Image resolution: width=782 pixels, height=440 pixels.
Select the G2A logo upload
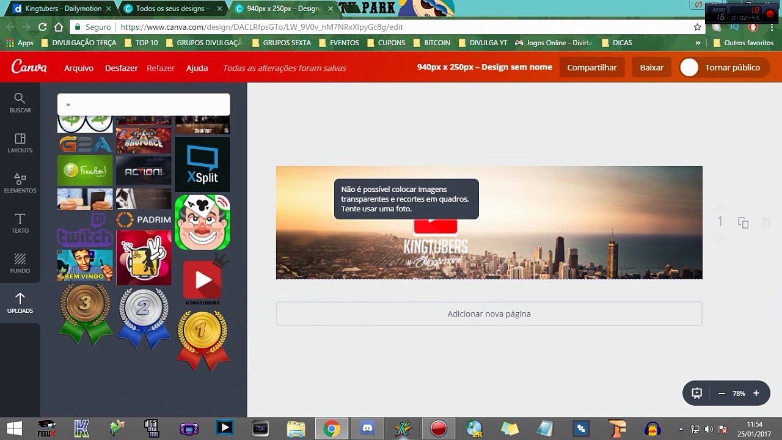click(85, 144)
